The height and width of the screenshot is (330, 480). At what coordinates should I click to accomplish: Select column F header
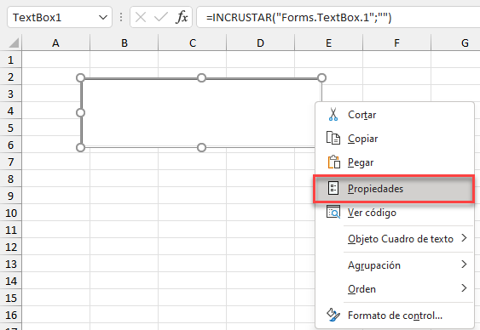click(x=396, y=43)
